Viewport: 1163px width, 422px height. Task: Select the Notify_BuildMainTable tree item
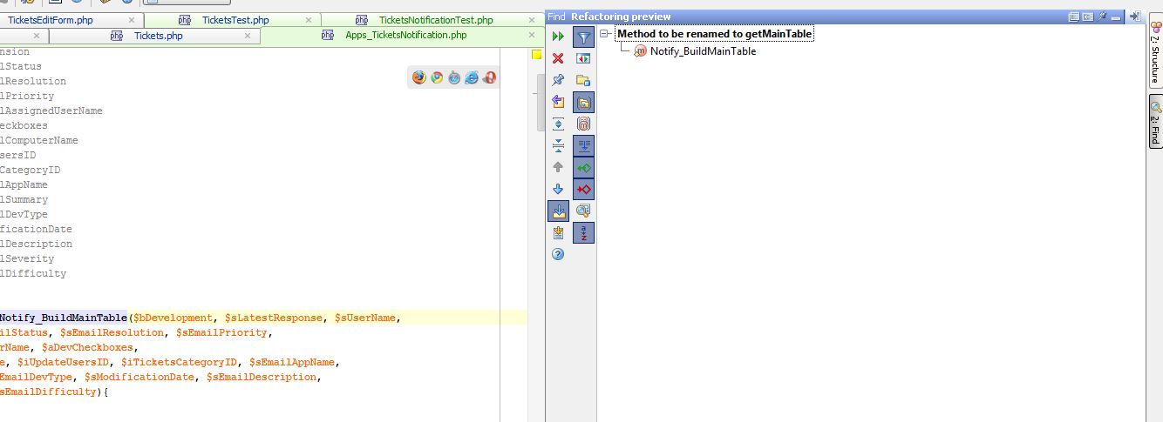[703, 51]
